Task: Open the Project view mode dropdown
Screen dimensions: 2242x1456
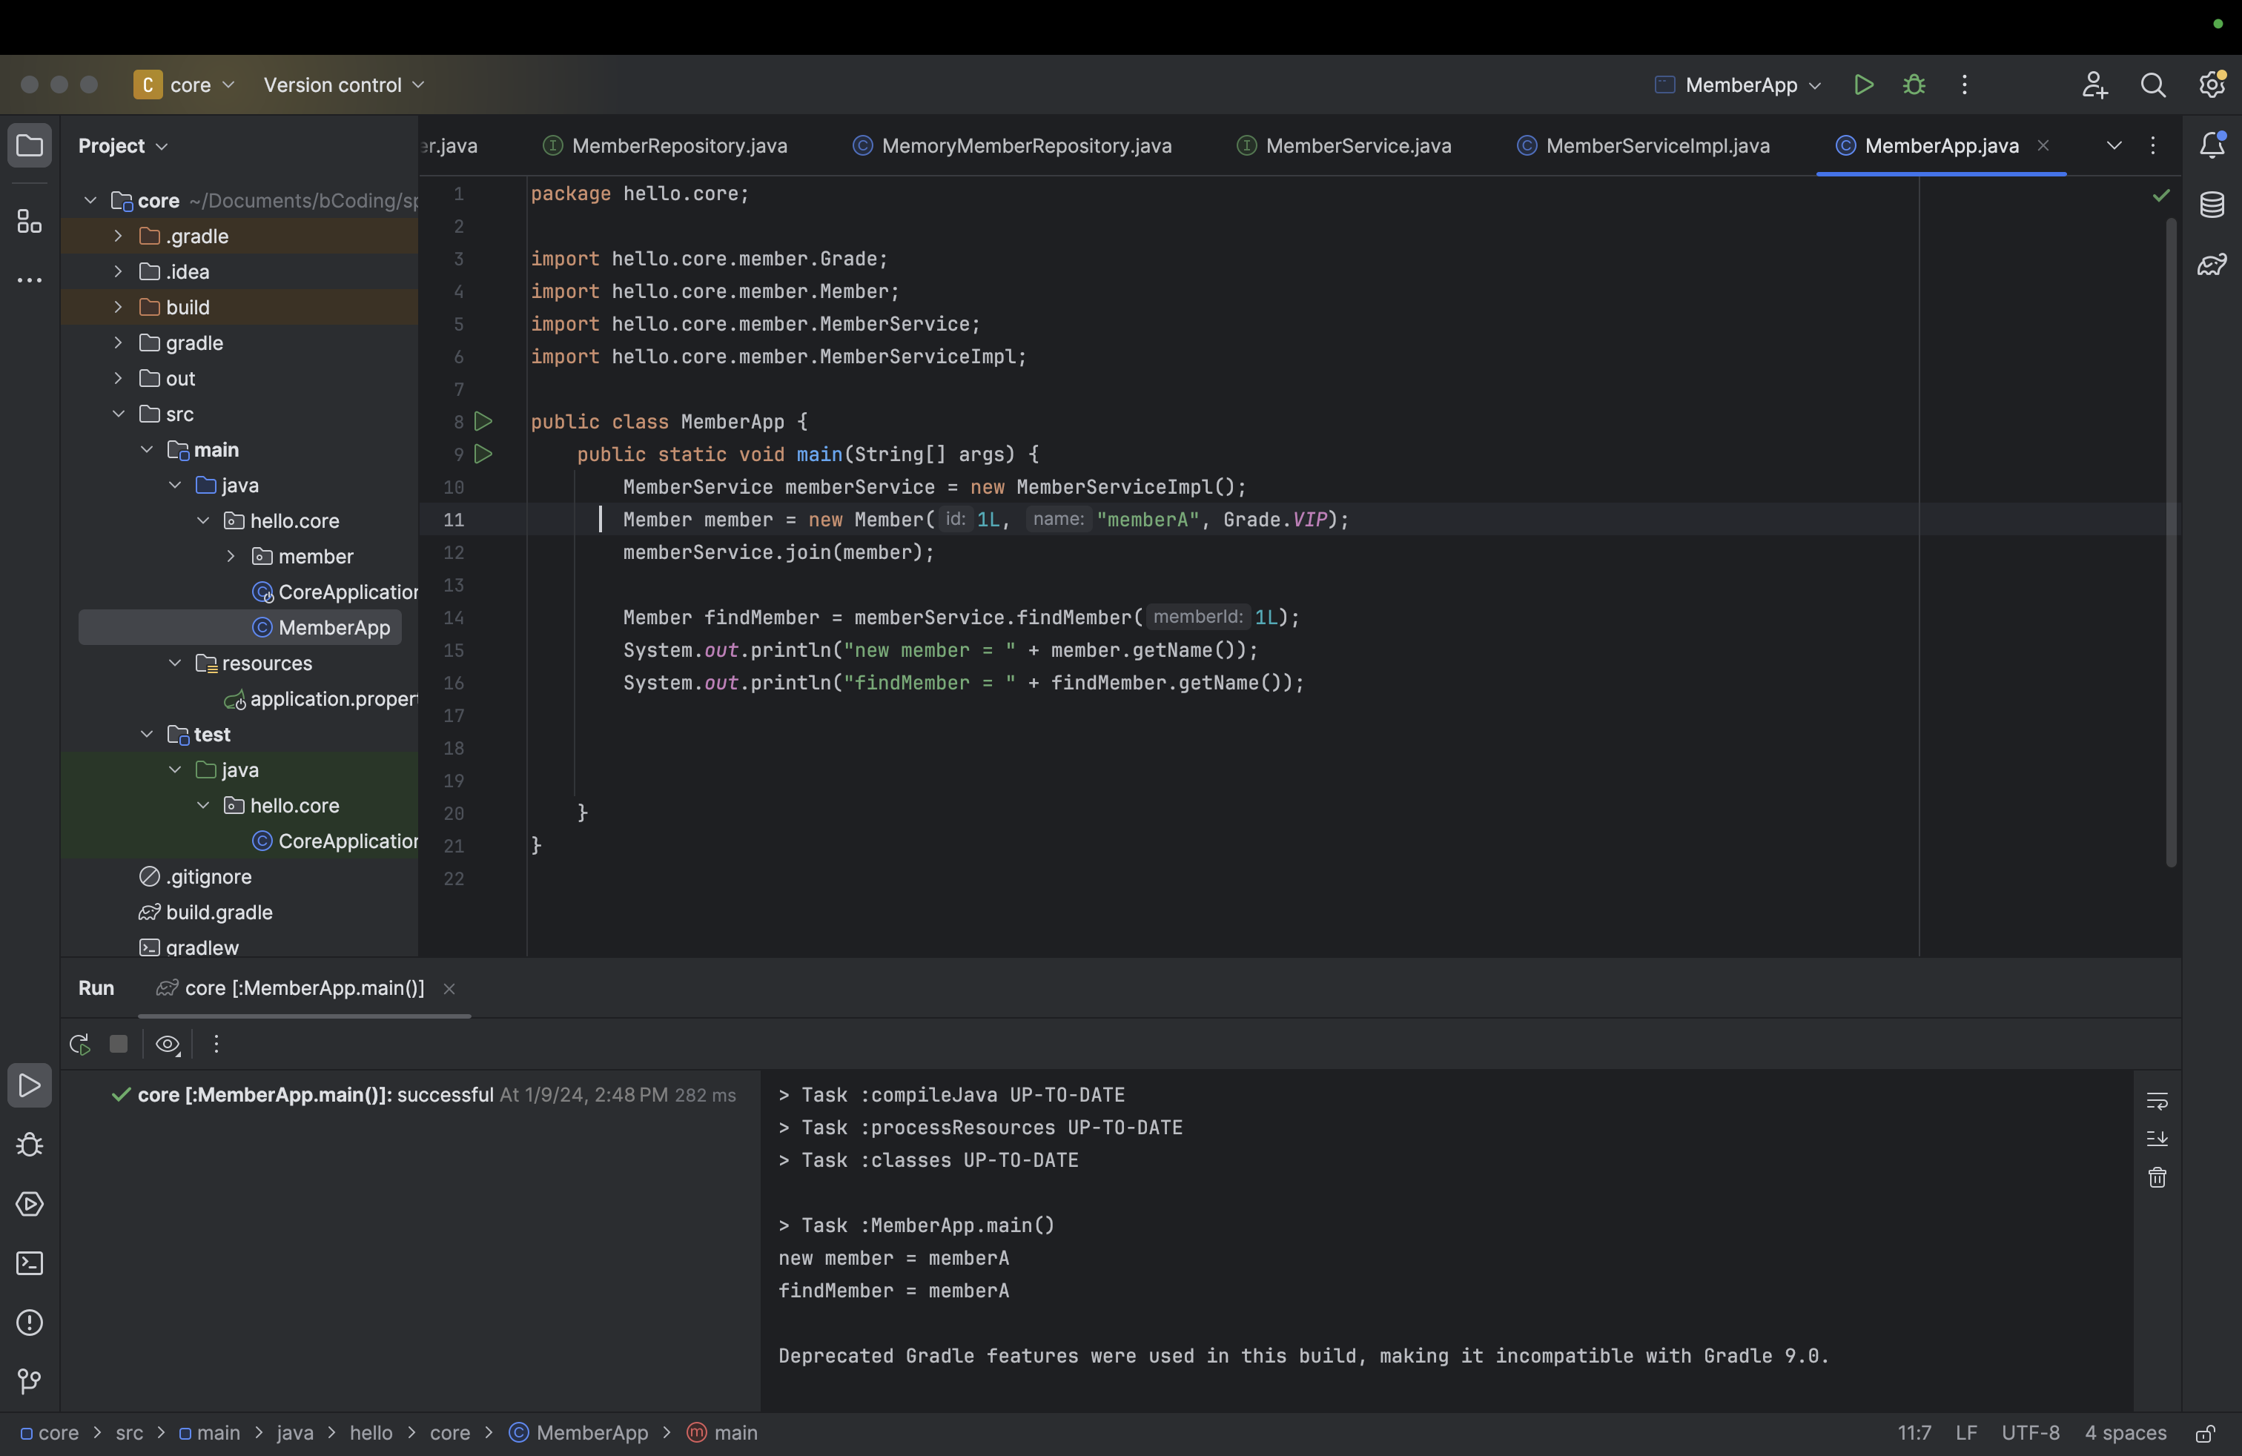Action: tap(122, 146)
